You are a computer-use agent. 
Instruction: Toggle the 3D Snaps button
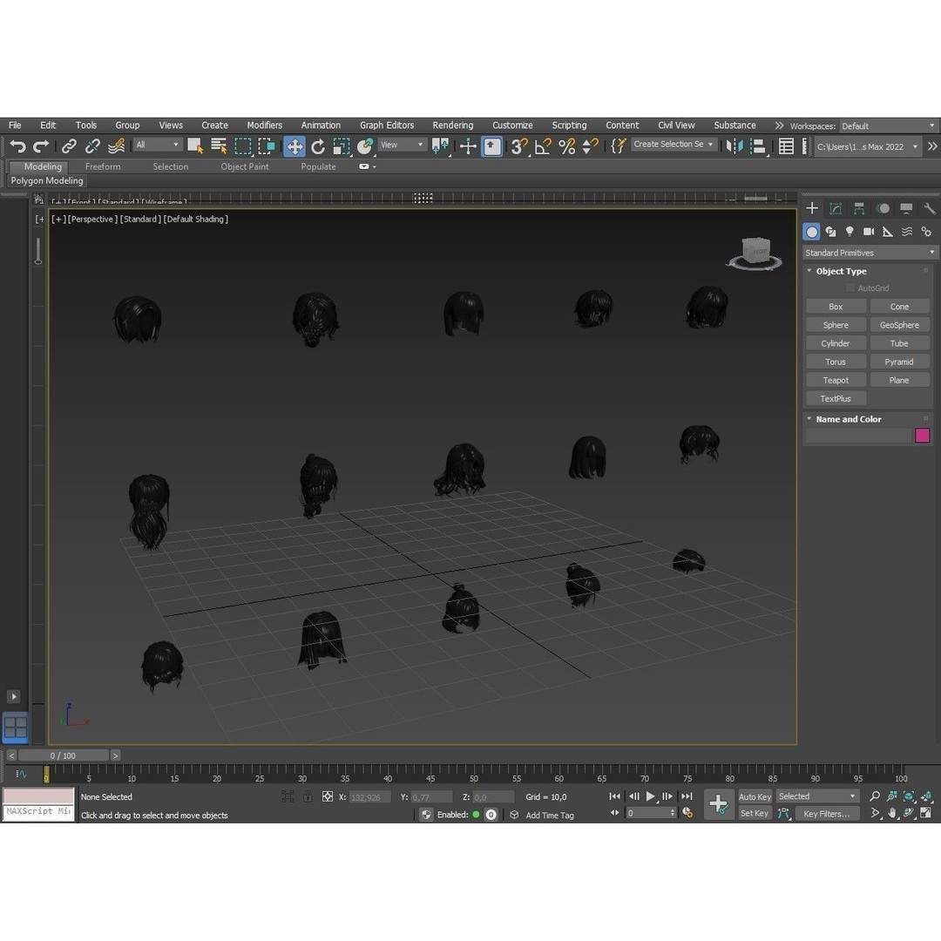pyautogui.click(x=519, y=146)
